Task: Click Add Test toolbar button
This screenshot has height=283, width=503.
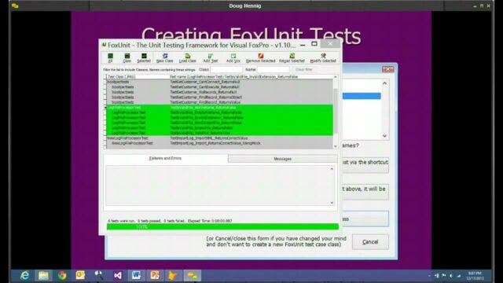Action: click(x=211, y=57)
